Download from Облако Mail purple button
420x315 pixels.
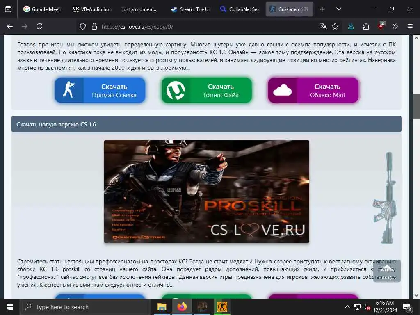(x=313, y=90)
